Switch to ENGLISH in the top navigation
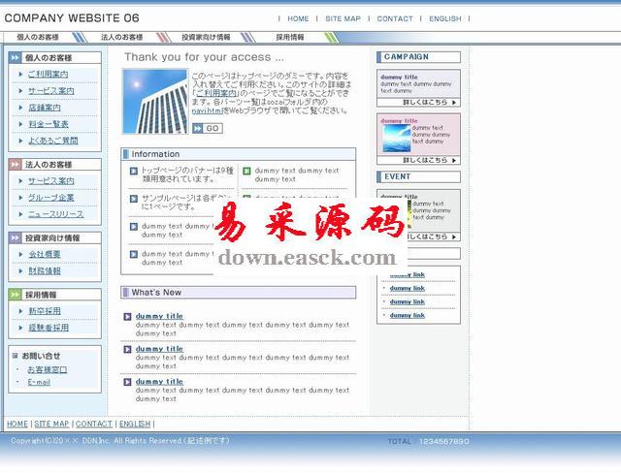Viewport: 621px width, 473px height. [445, 18]
